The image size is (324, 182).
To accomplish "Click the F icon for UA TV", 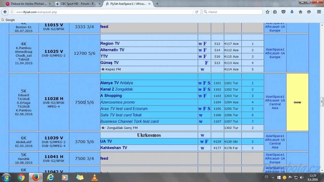I will [x=206, y=142].
